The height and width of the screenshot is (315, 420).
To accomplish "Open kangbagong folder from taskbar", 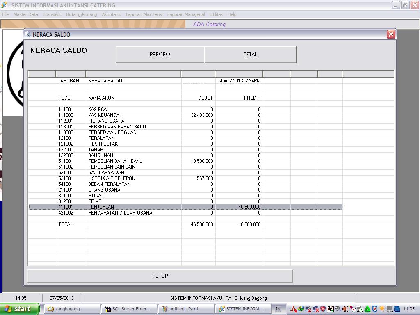I will 72,309.
